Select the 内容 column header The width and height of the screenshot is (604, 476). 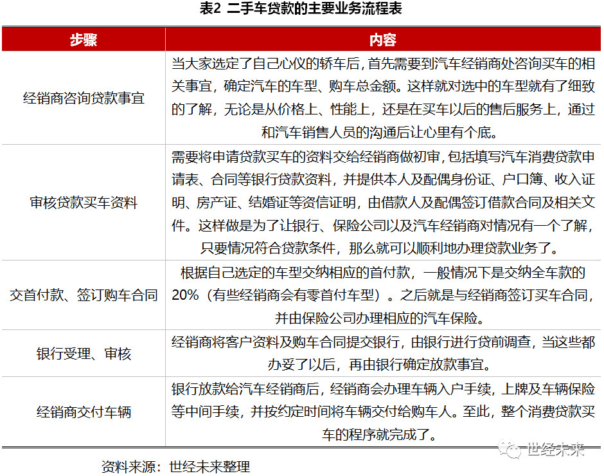click(383, 40)
